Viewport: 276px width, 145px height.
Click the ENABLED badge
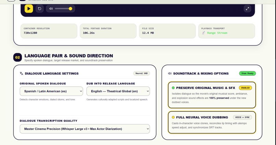(246, 88)
